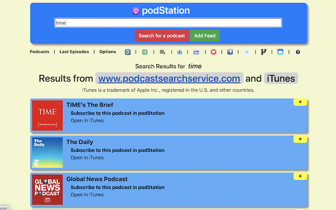The image size is (336, 210).
Task: Click the TIME podcast cover thumbnail
Action: point(47,115)
